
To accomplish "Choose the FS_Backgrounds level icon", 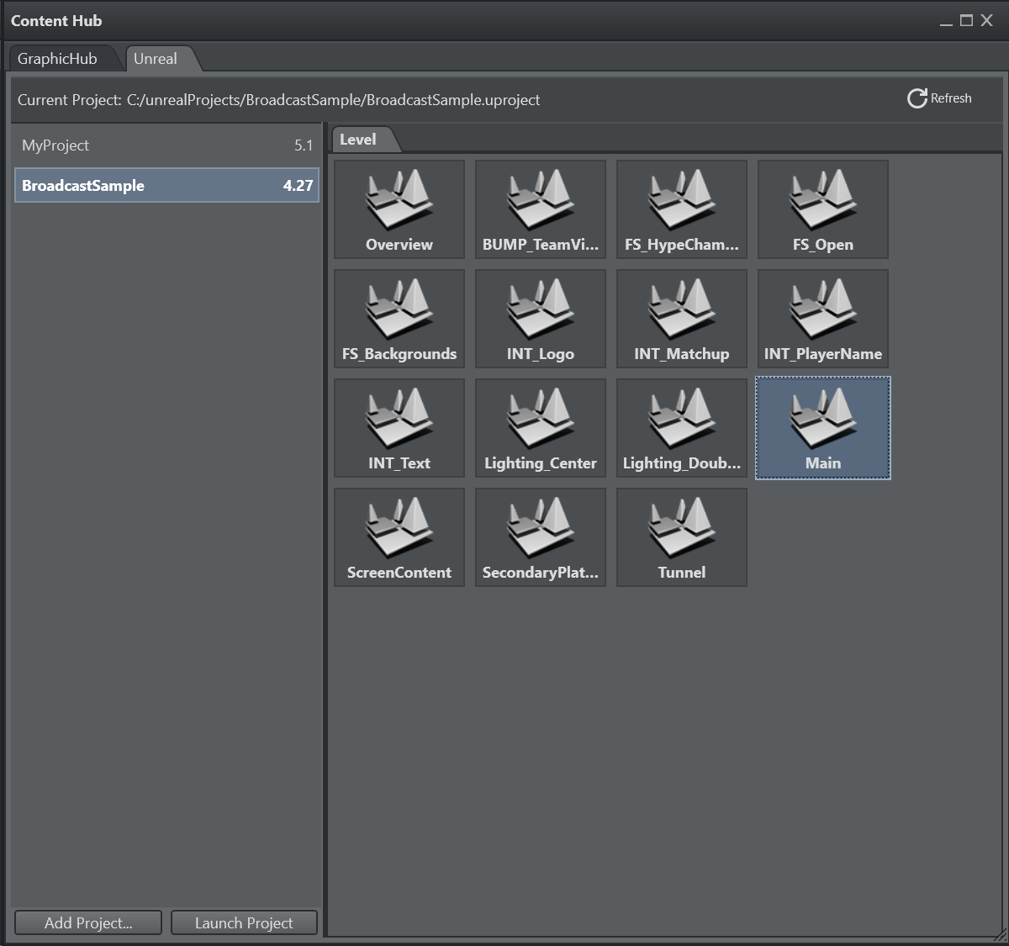I will [399, 310].
